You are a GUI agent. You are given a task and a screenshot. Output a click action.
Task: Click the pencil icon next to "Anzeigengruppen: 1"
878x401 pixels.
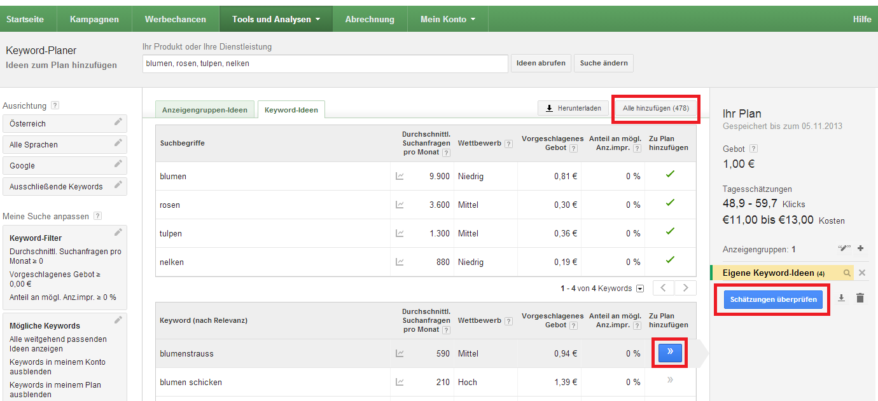pos(843,248)
